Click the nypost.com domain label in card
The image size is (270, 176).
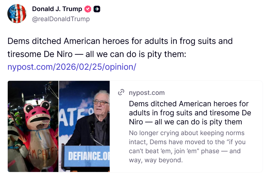click(147, 93)
